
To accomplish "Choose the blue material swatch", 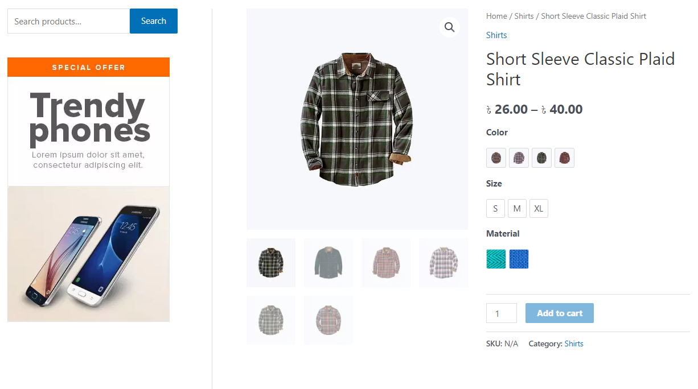I will point(519,259).
